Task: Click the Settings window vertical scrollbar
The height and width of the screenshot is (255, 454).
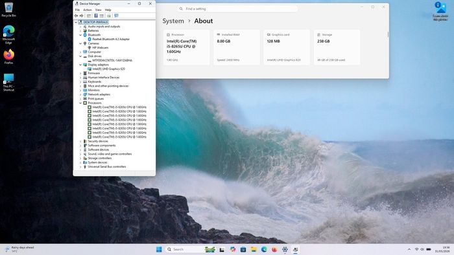Action: [388, 34]
